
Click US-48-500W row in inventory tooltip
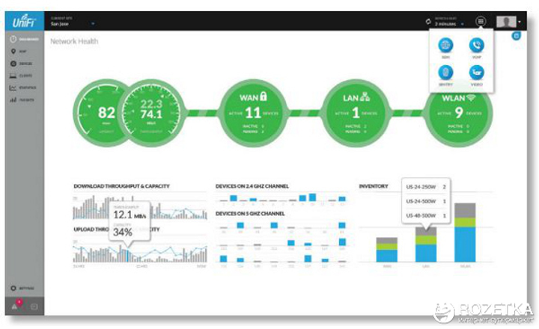(426, 215)
